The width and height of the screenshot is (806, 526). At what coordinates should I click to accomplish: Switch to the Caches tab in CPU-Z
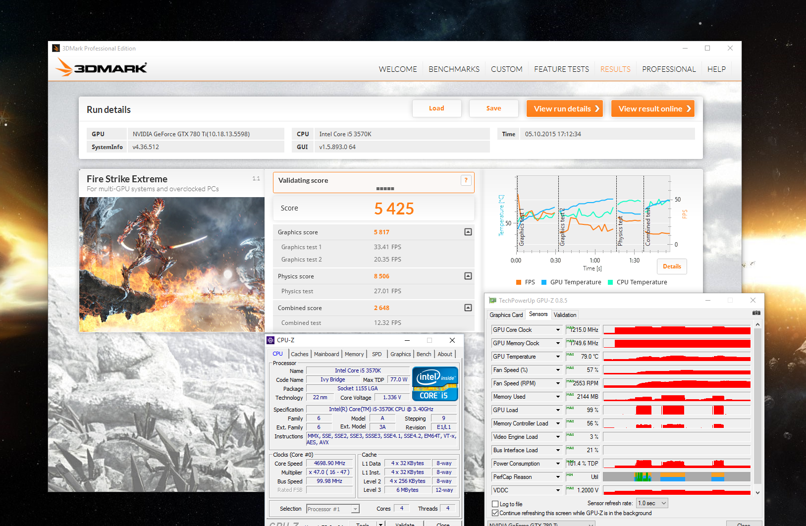(300, 354)
